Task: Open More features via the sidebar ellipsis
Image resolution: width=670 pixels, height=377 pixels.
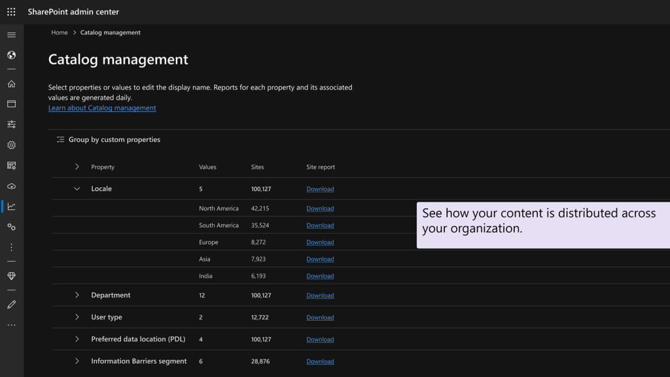Action: point(11,325)
